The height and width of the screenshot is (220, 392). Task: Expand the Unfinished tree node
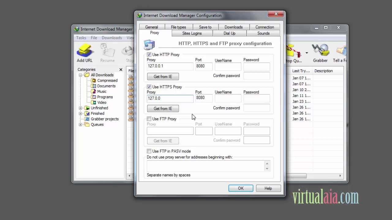click(x=81, y=108)
